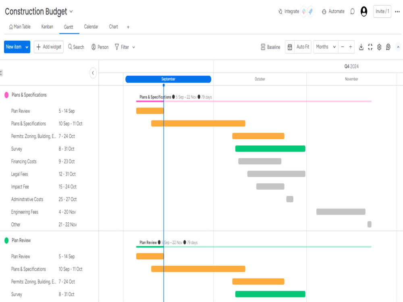The image size is (403, 302).
Task: Select the Impact Fee row
Action: tap(49, 187)
